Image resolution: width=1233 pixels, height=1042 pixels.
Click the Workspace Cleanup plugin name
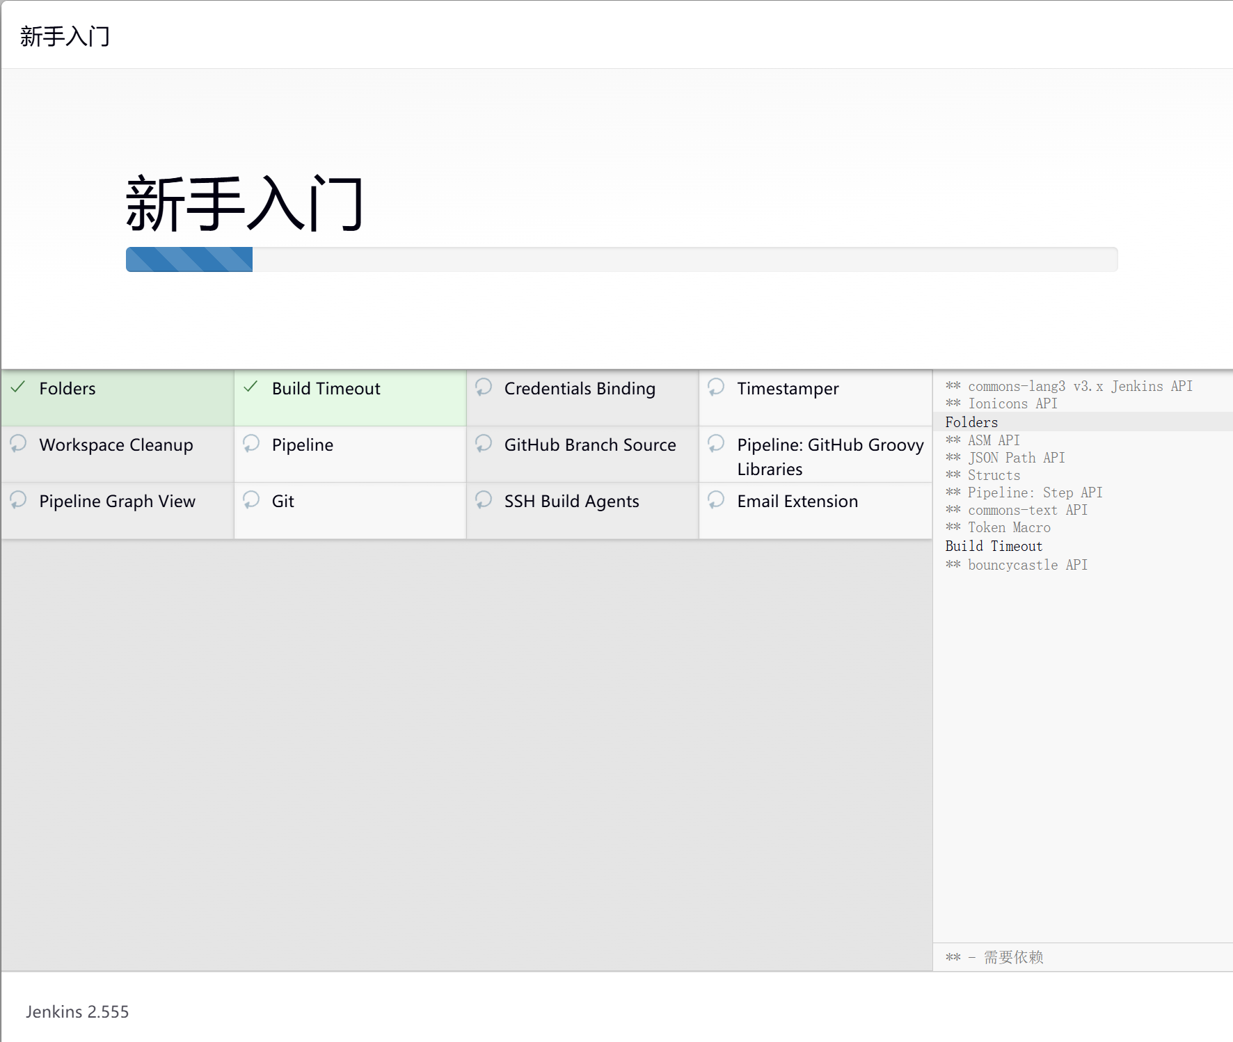[x=116, y=445]
